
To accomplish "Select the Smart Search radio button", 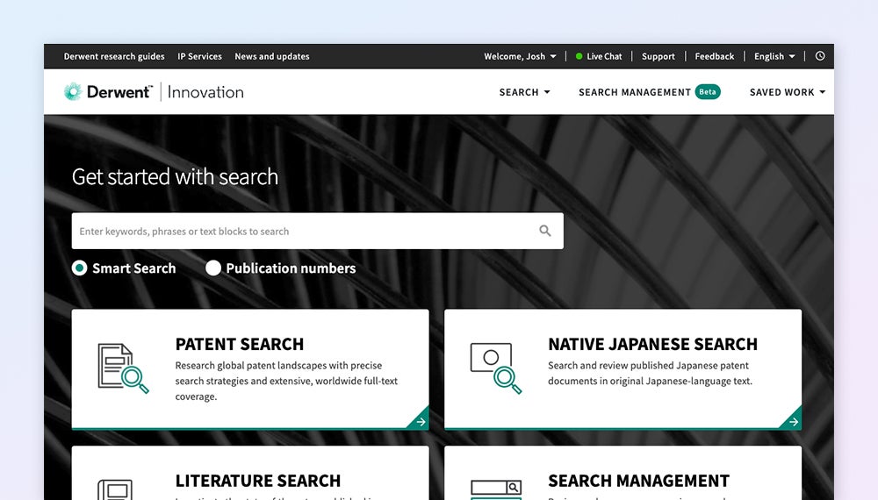I will pos(80,268).
